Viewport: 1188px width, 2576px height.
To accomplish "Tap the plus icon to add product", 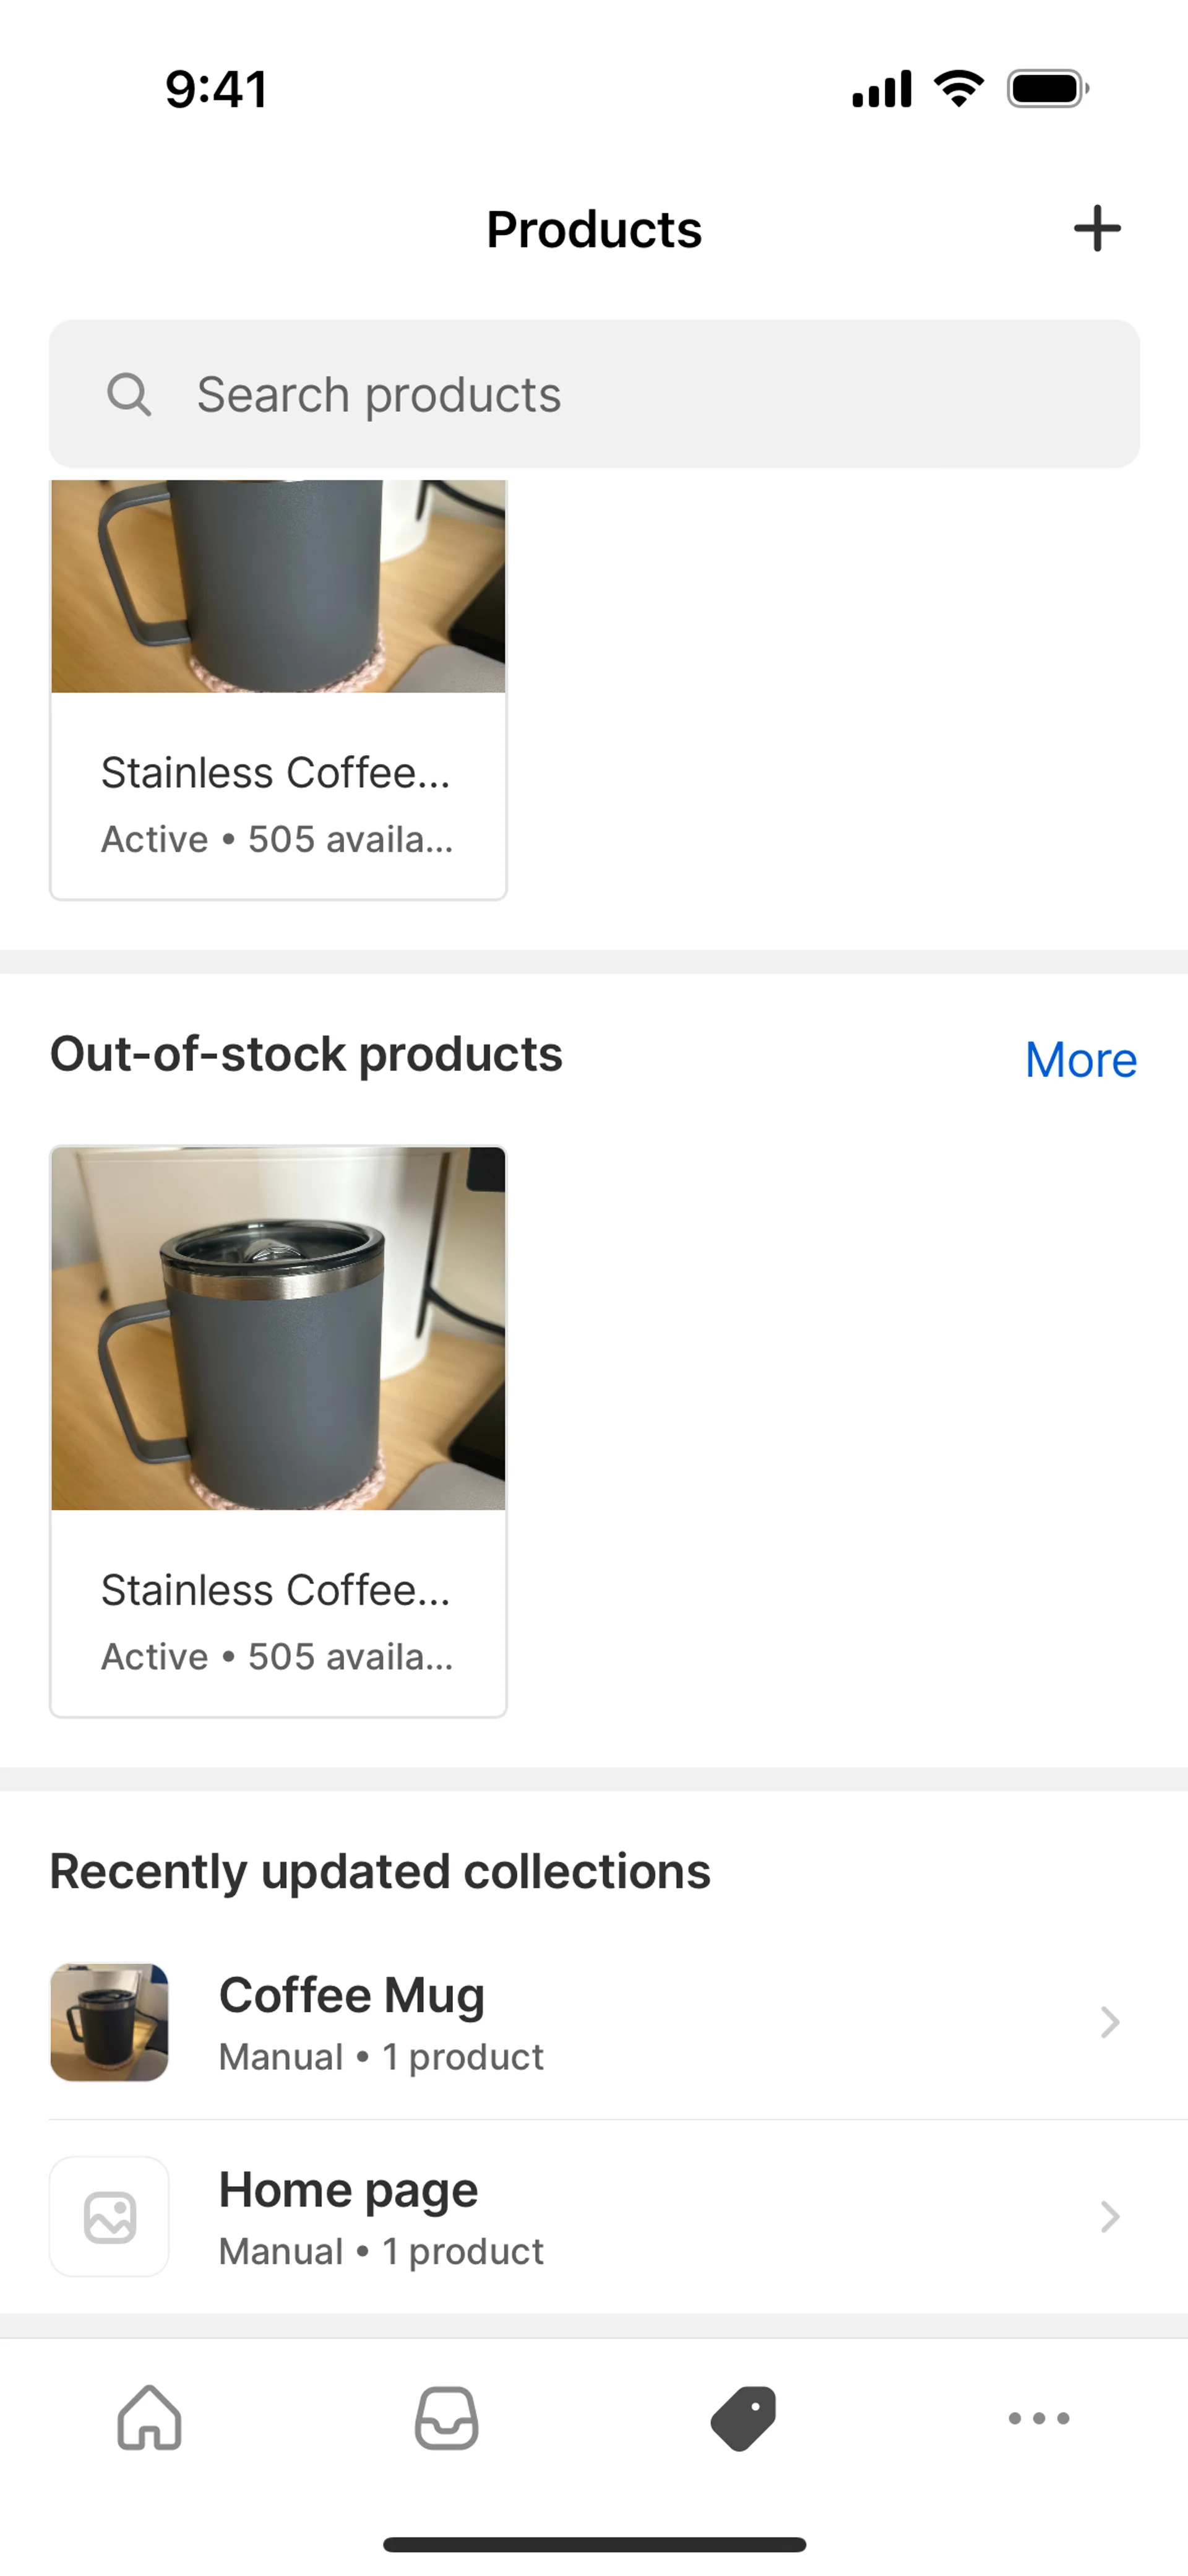I will pos(1096,229).
